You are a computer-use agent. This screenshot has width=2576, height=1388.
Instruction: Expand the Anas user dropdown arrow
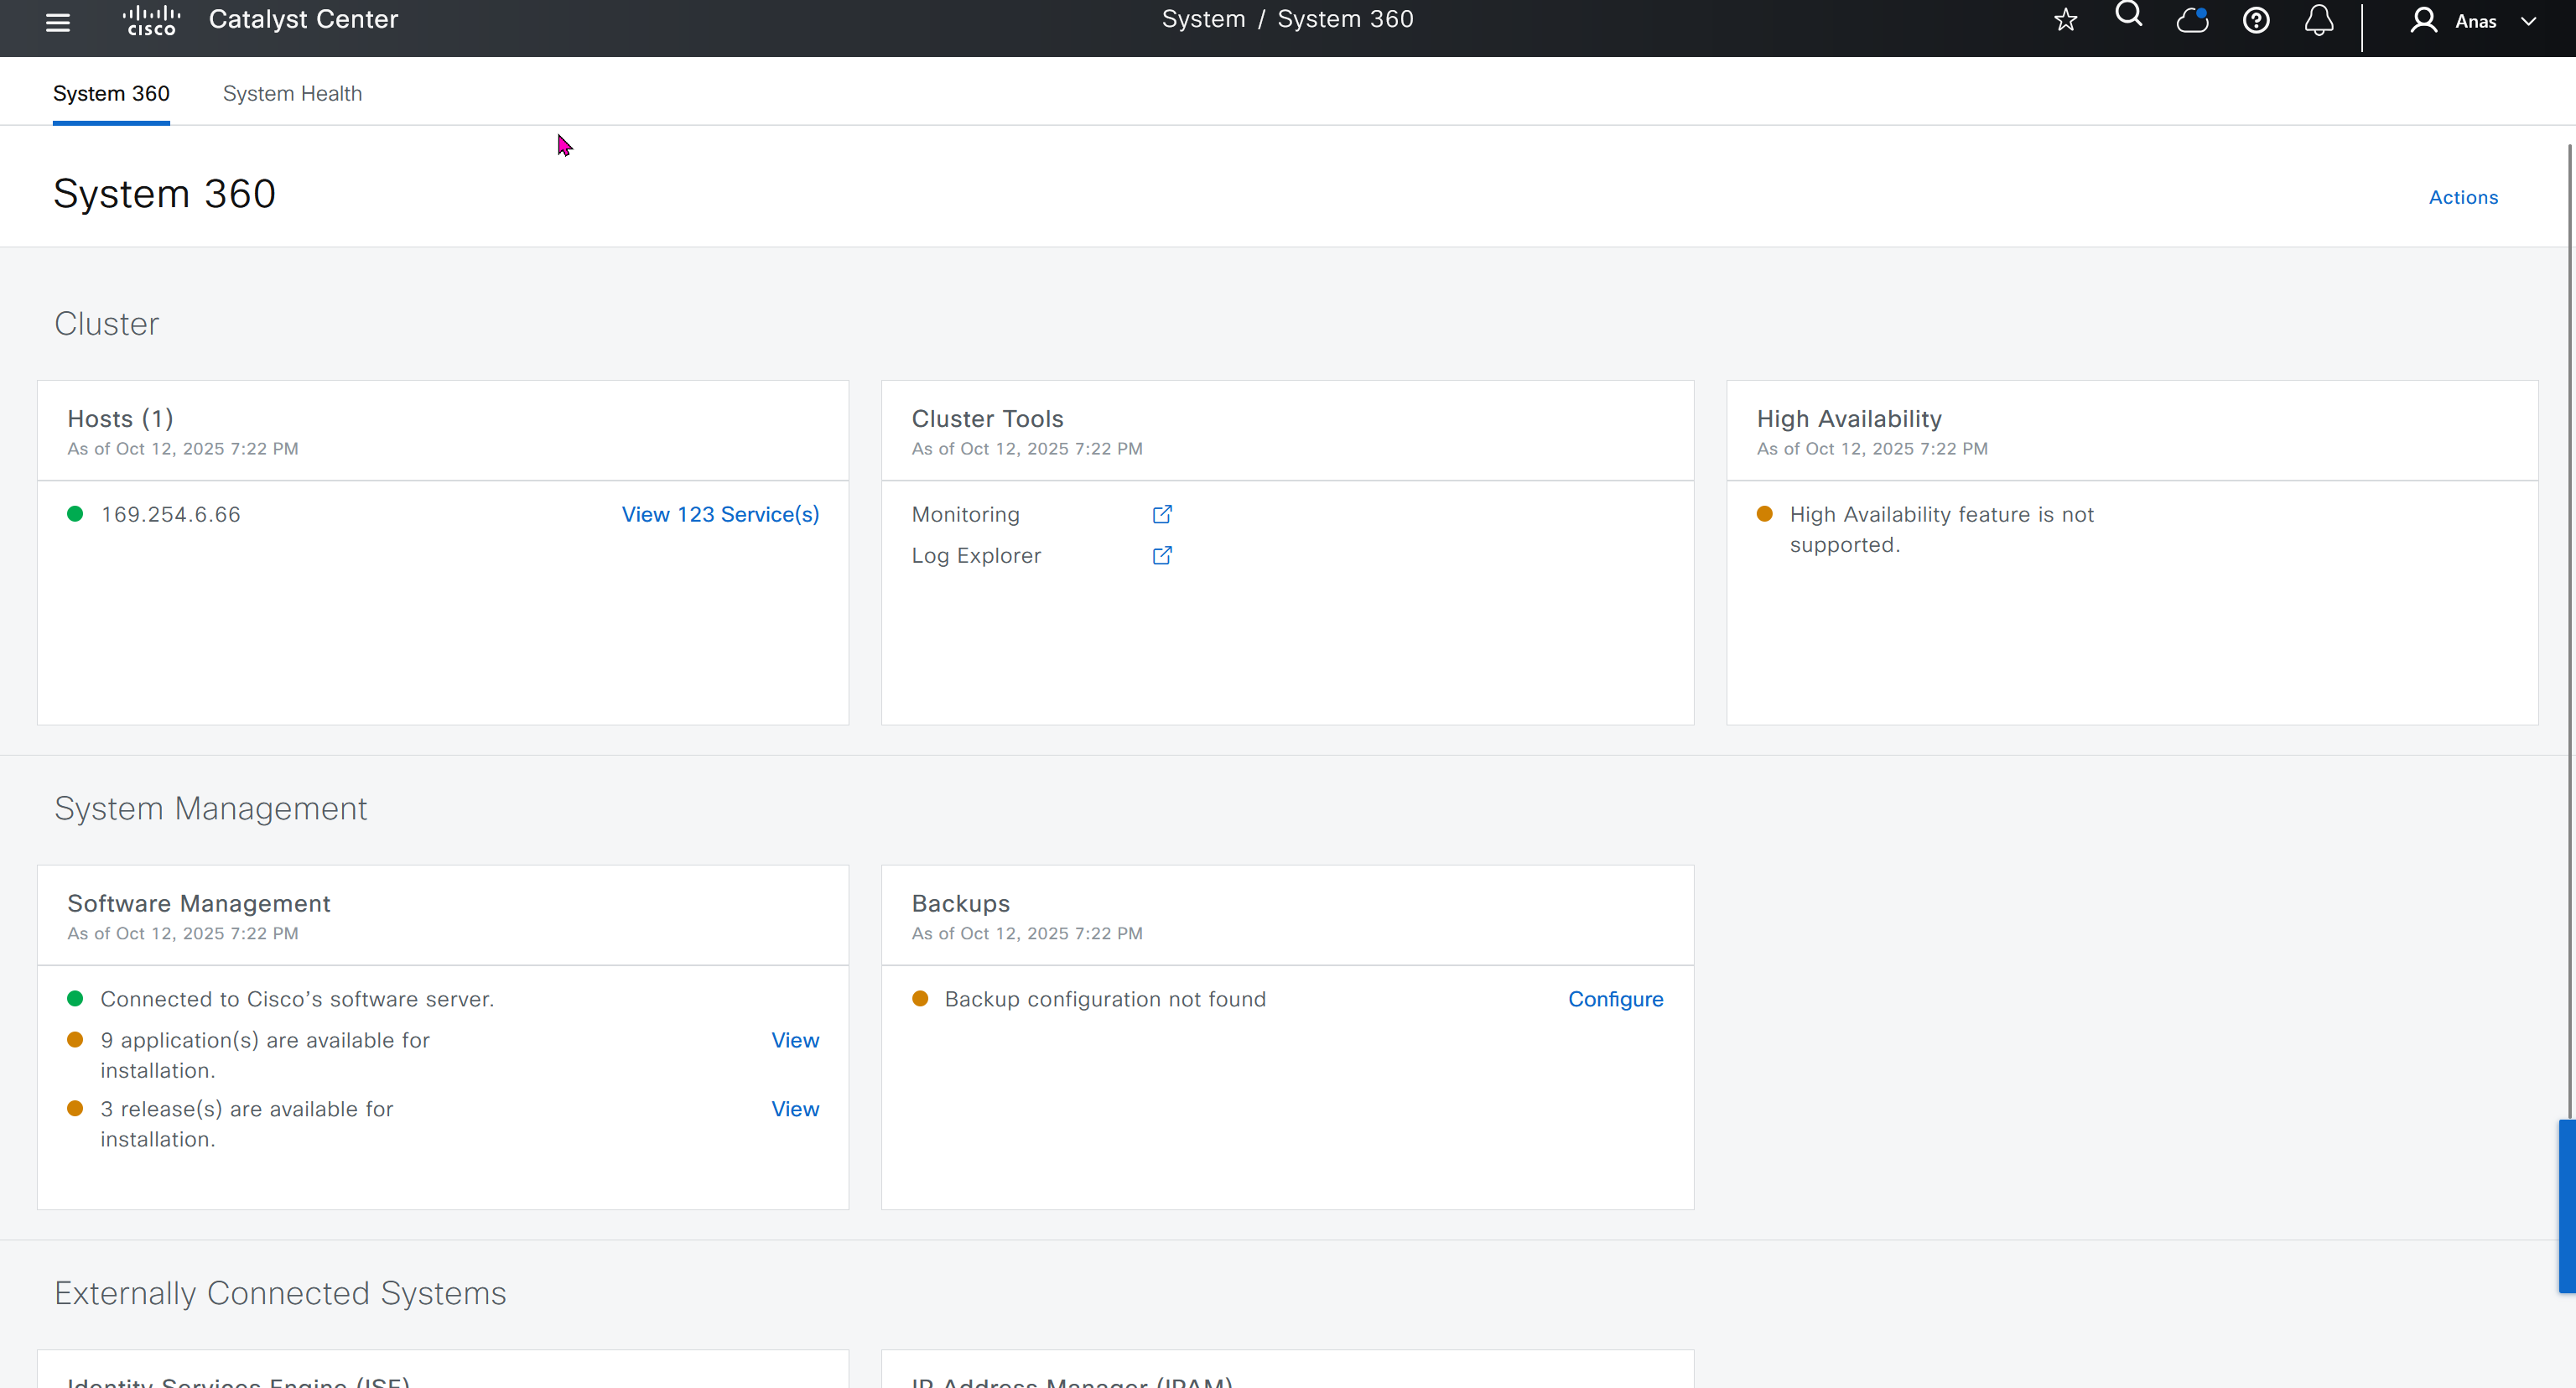pos(2529,21)
